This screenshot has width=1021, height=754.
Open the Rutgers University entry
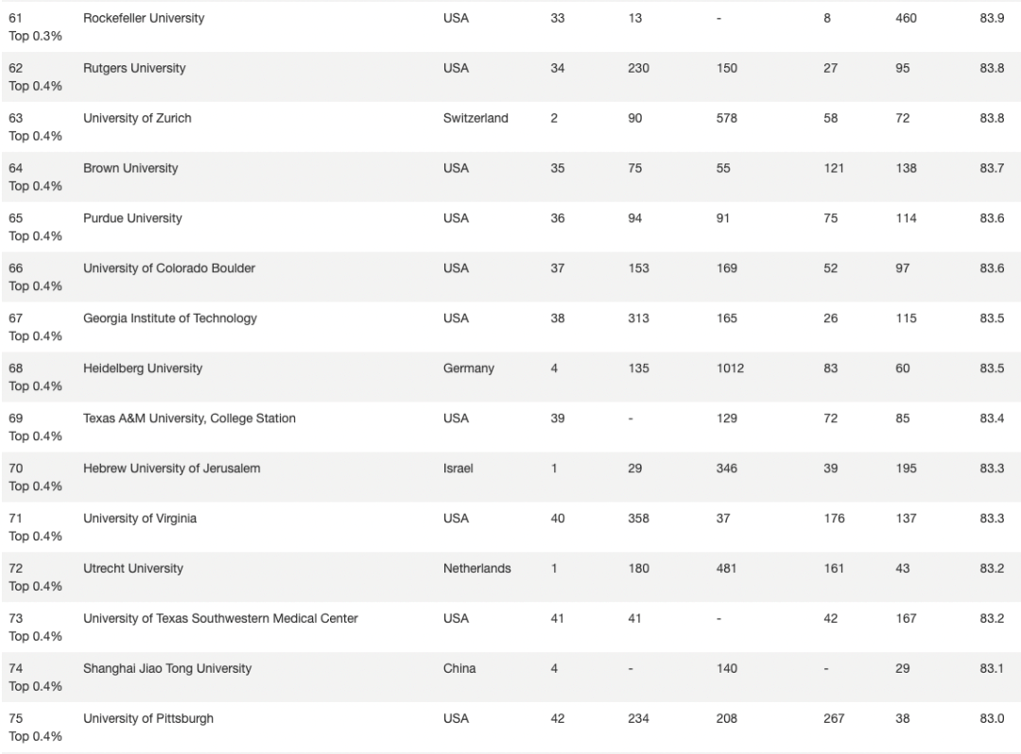click(134, 68)
